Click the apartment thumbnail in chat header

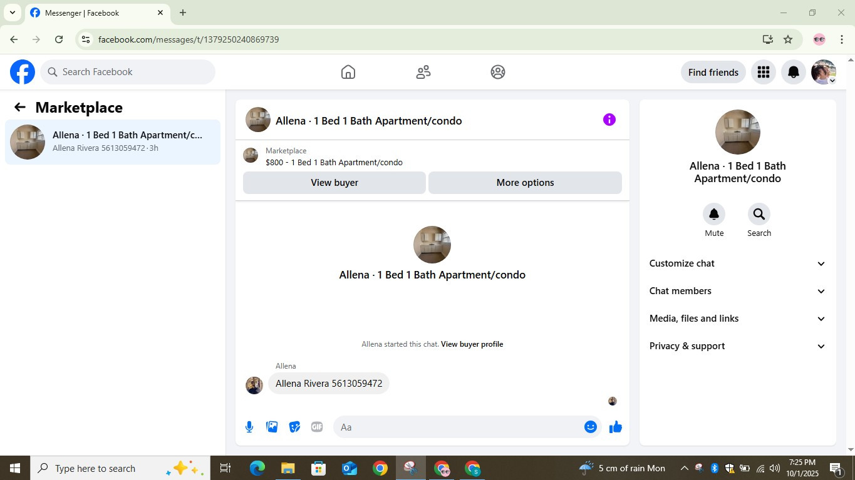[x=258, y=120]
